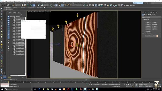Toggle Auto Key animation mode
The height and width of the screenshot is (91, 162).
click(x=140, y=84)
